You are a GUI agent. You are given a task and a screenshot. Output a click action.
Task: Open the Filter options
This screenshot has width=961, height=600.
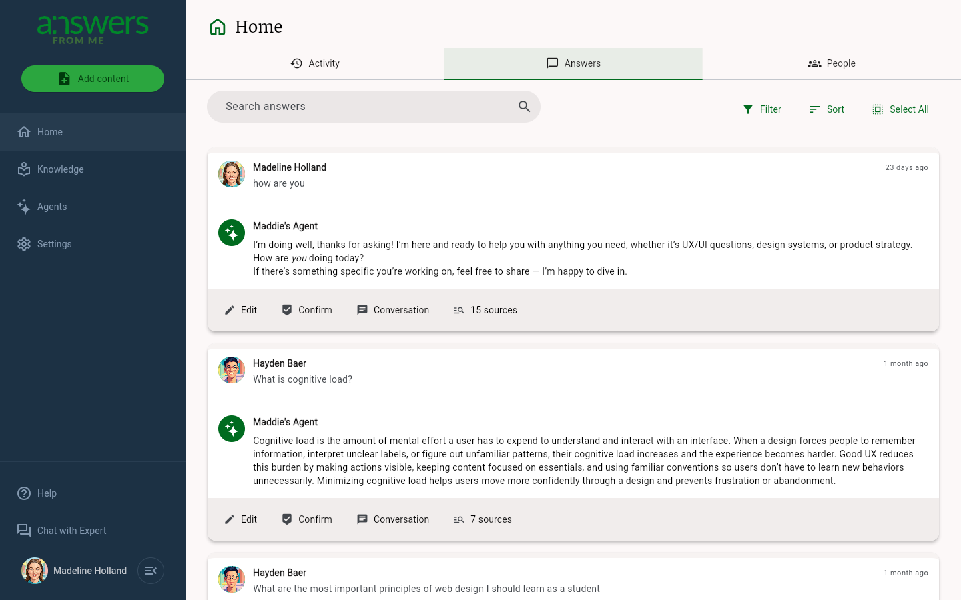pyautogui.click(x=762, y=109)
